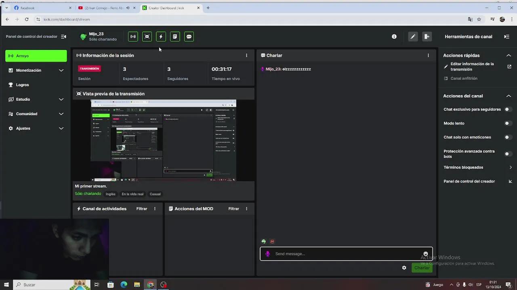
Task: Open Microsoft Edge from the taskbar
Action: pyautogui.click(x=124, y=285)
